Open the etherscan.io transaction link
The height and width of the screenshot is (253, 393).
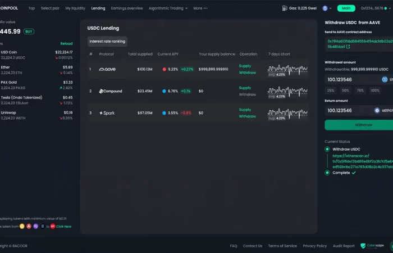coord(363,161)
